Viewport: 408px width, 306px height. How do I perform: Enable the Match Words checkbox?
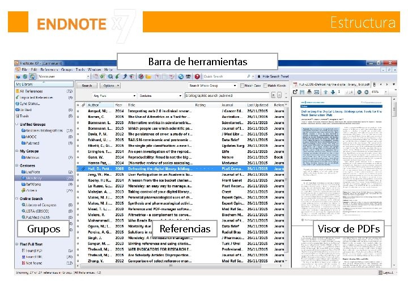[x=265, y=86]
